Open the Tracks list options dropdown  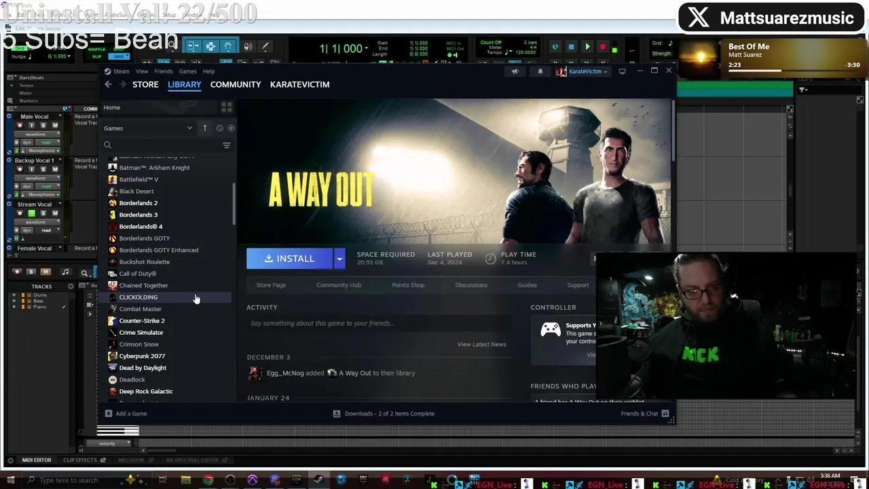click(x=71, y=287)
